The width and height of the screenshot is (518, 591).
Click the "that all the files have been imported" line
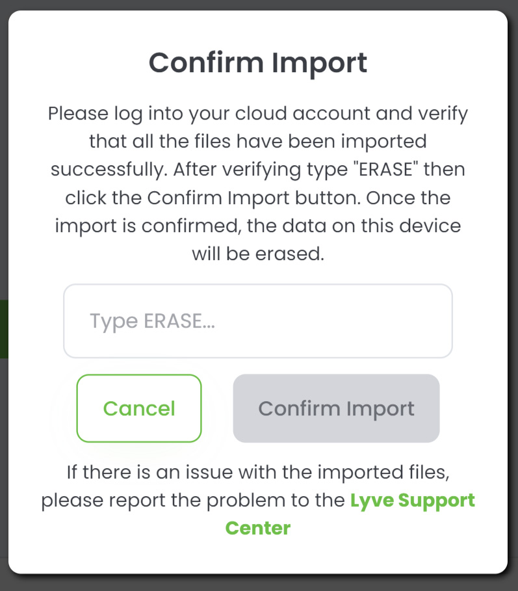pyautogui.click(x=258, y=141)
